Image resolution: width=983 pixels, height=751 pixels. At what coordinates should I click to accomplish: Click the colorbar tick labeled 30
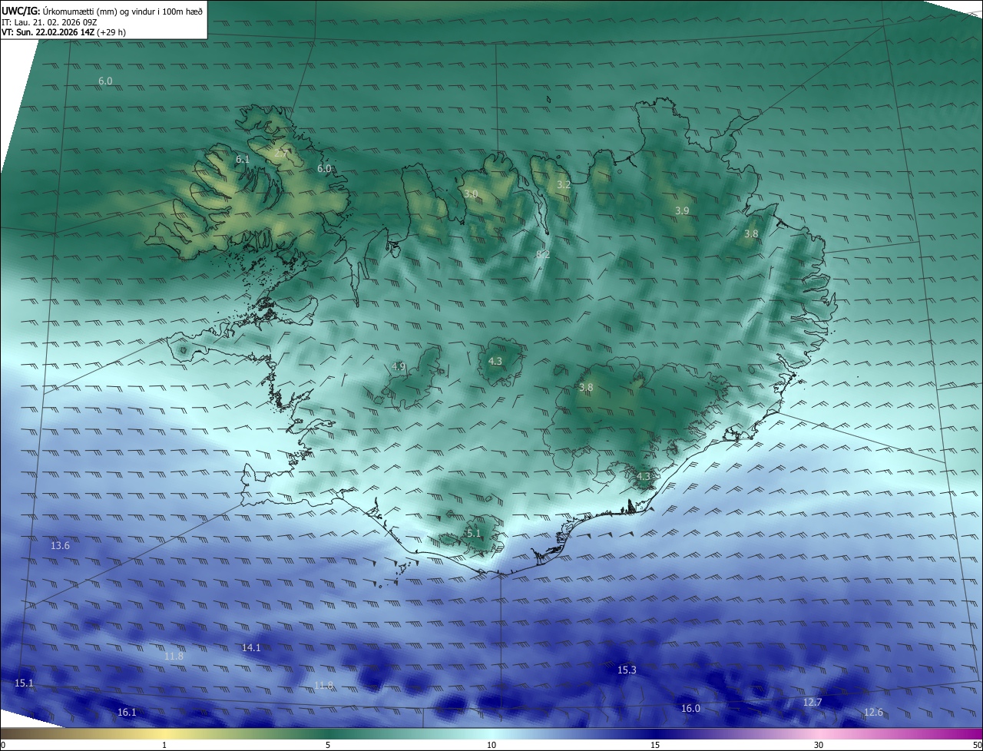click(819, 745)
